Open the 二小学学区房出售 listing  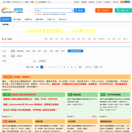coord(113,95)
